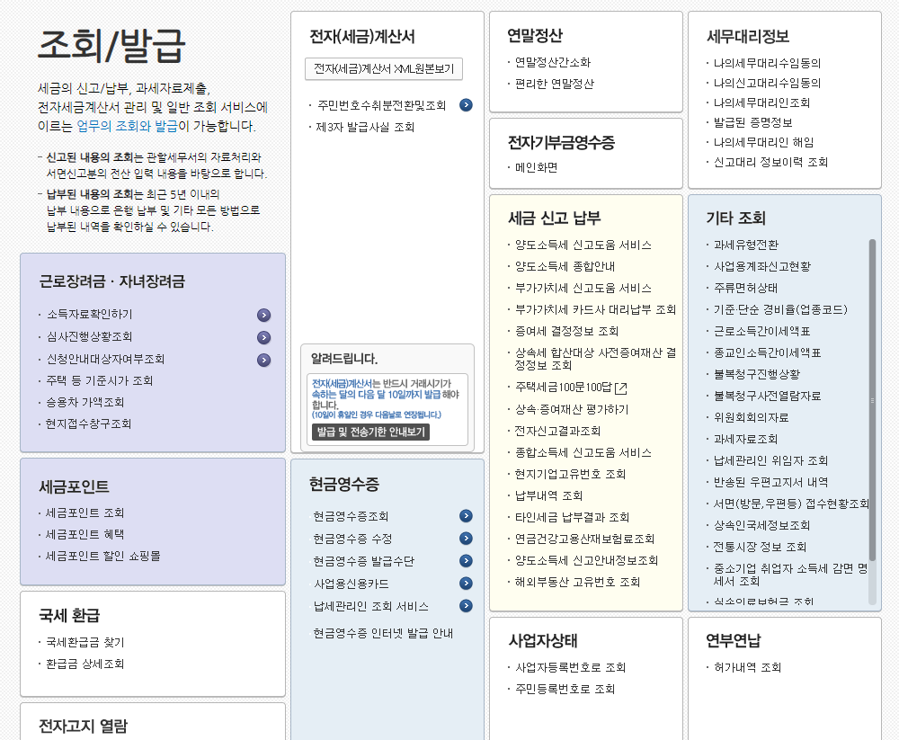
Task: Open 납부내역 조회 link
Action: click(x=548, y=495)
